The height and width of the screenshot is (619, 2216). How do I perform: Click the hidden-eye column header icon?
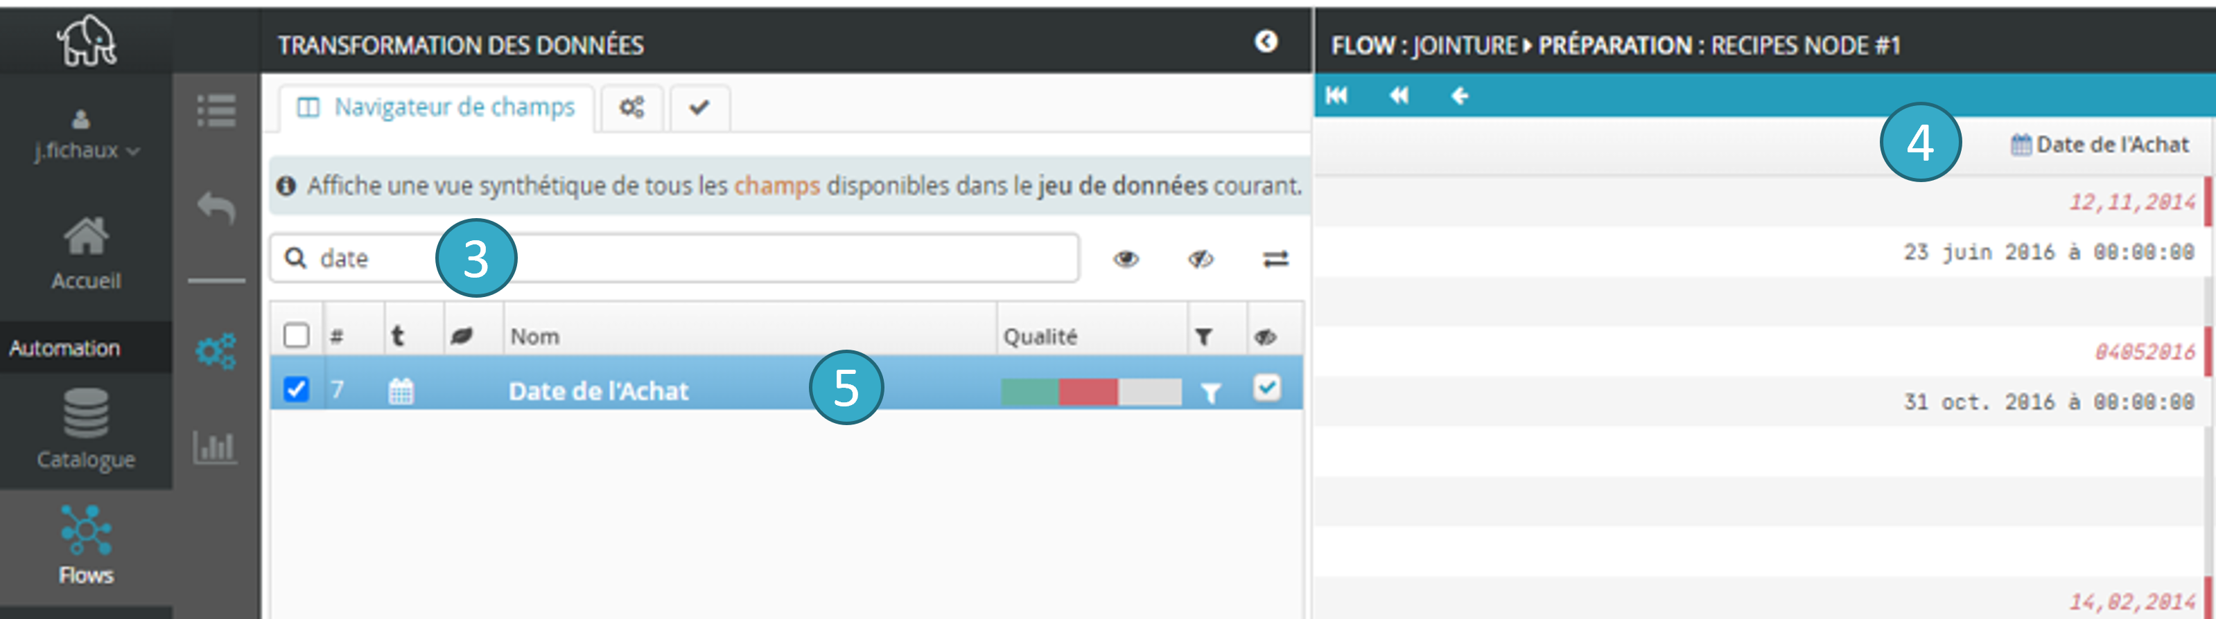point(1264,337)
